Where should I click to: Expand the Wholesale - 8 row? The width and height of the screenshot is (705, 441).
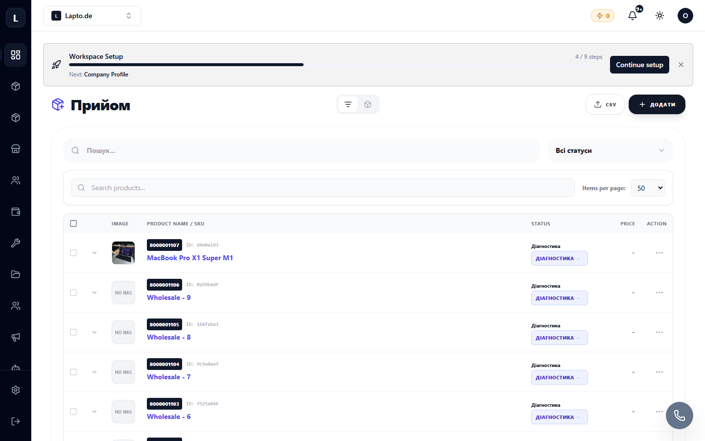click(94, 332)
